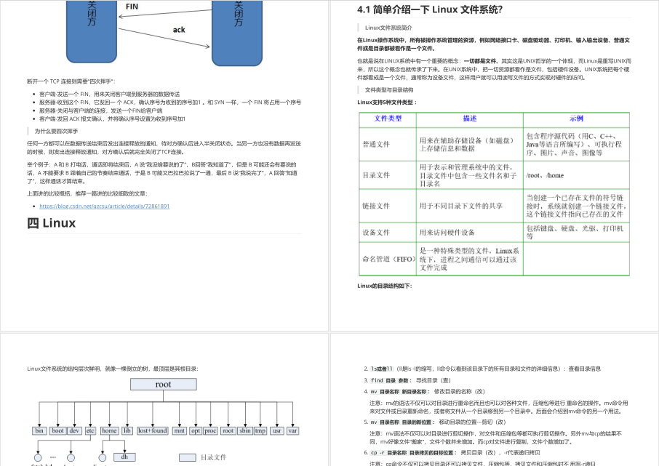Click the 'ls或者ll' command in list item 2
This screenshot has width=659, height=466.
click(382, 369)
